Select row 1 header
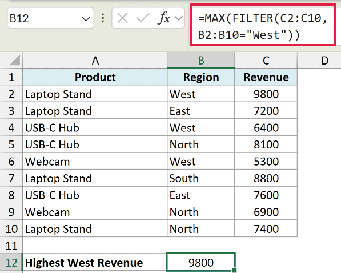The width and height of the screenshot is (341, 273). coord(11,77)
